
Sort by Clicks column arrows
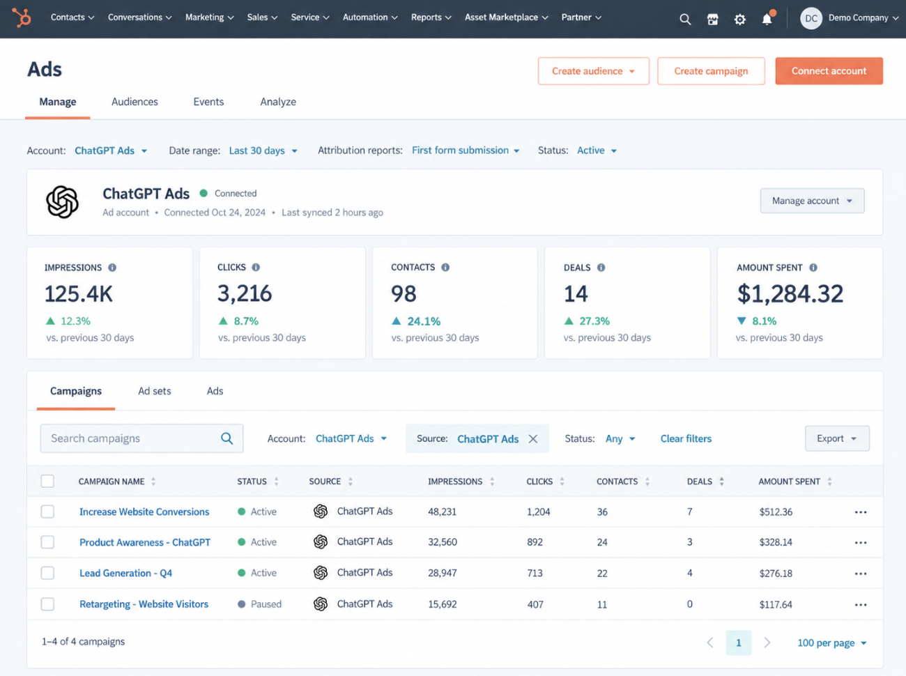tap(562, 482)
